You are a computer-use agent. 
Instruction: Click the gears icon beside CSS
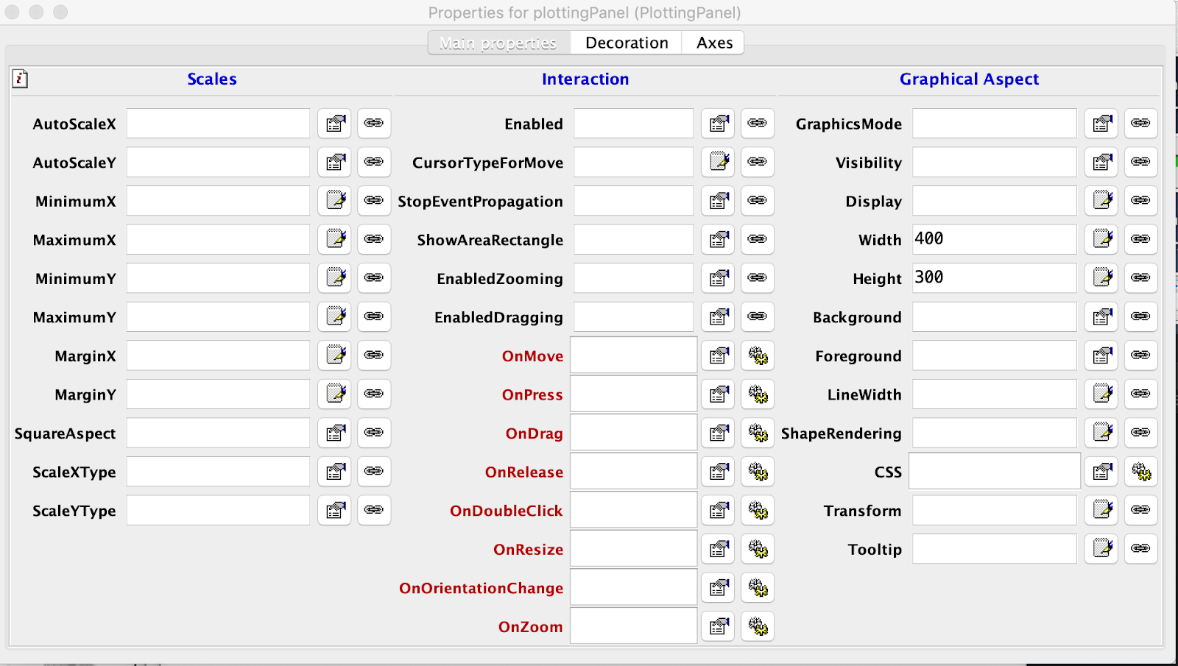pyautogui.click(x=1140, y=472)
